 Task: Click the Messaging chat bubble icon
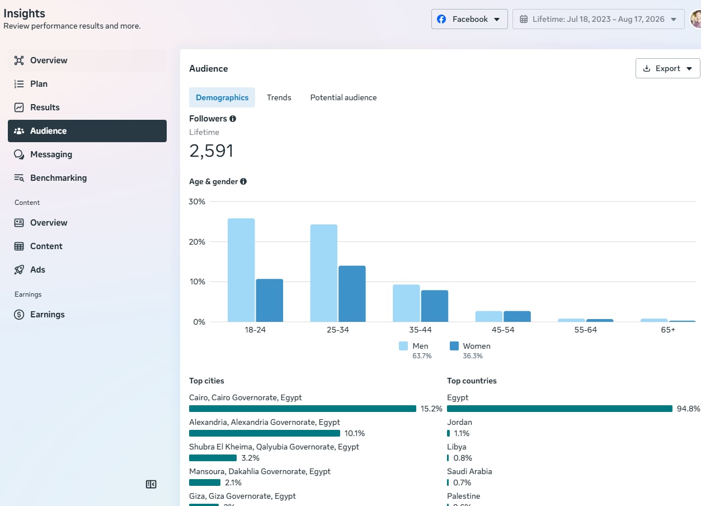(x=19, y=154)
